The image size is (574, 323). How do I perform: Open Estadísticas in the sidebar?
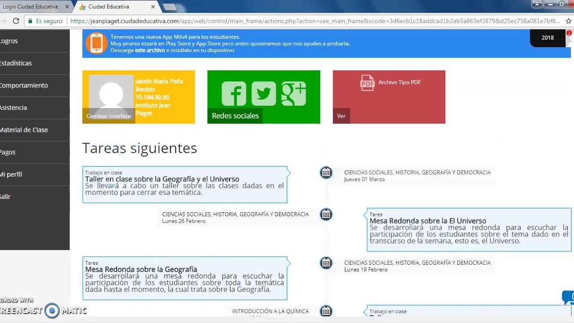coord(35,63)
